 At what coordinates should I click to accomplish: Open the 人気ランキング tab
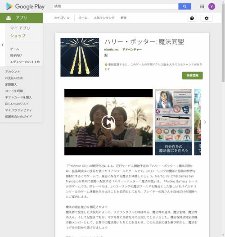(104, 18)
